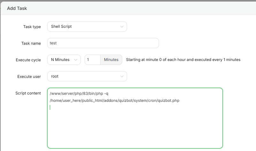256x151 pixels.
Task: Open the root execute user dropdown
Action: 87,76
